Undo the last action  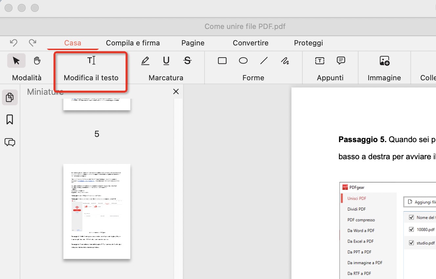(13, 43)
